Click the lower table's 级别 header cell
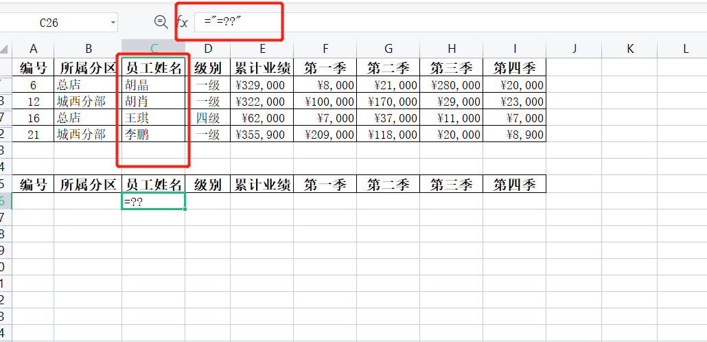The width and height of the screenshot is (707, 342). (x=208, y=184)
